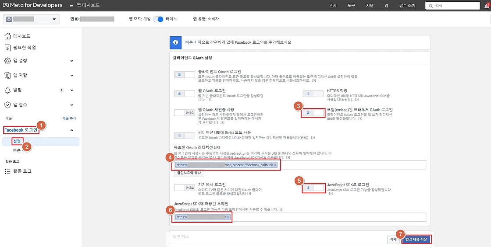Toggle JavaScript SDK로 로그인 switch
The image size is (491, 247).
(313, 188)
